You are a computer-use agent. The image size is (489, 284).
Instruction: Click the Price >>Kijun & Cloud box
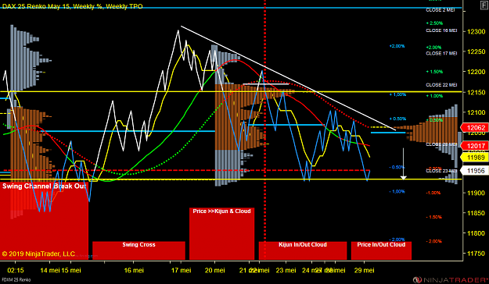click(221, 233)
